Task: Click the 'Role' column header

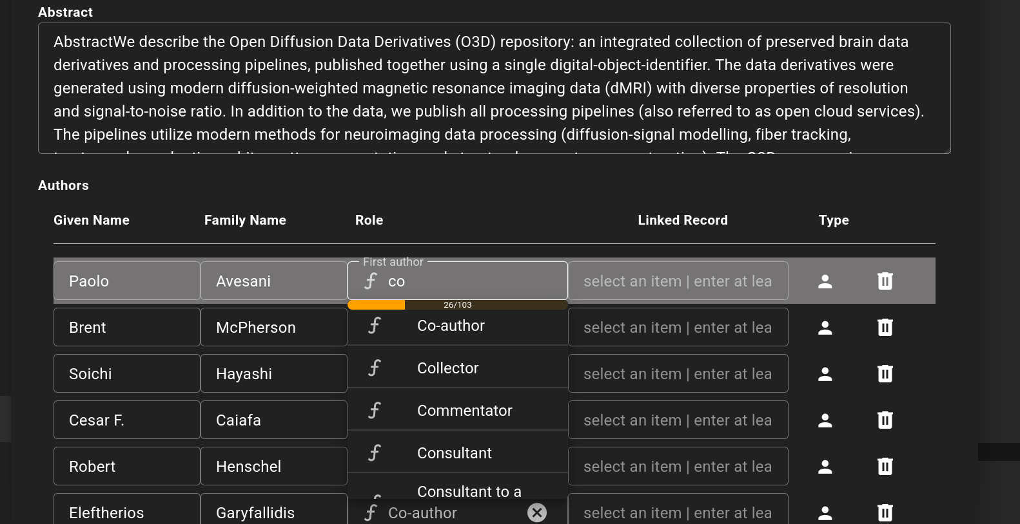Action: pos(369,220)
